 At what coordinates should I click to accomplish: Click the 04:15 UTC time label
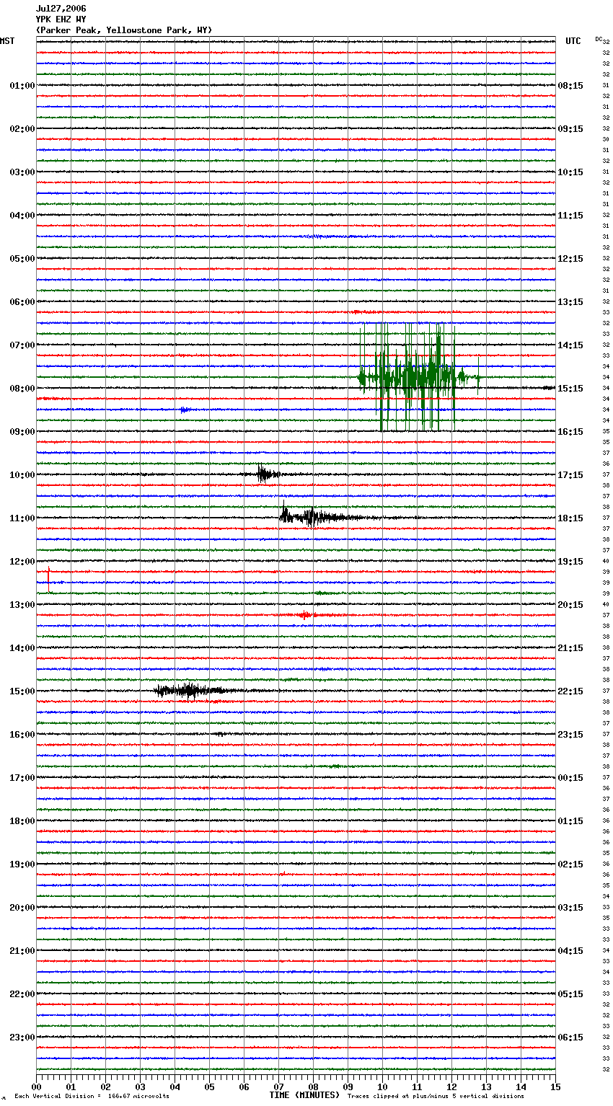570,951
